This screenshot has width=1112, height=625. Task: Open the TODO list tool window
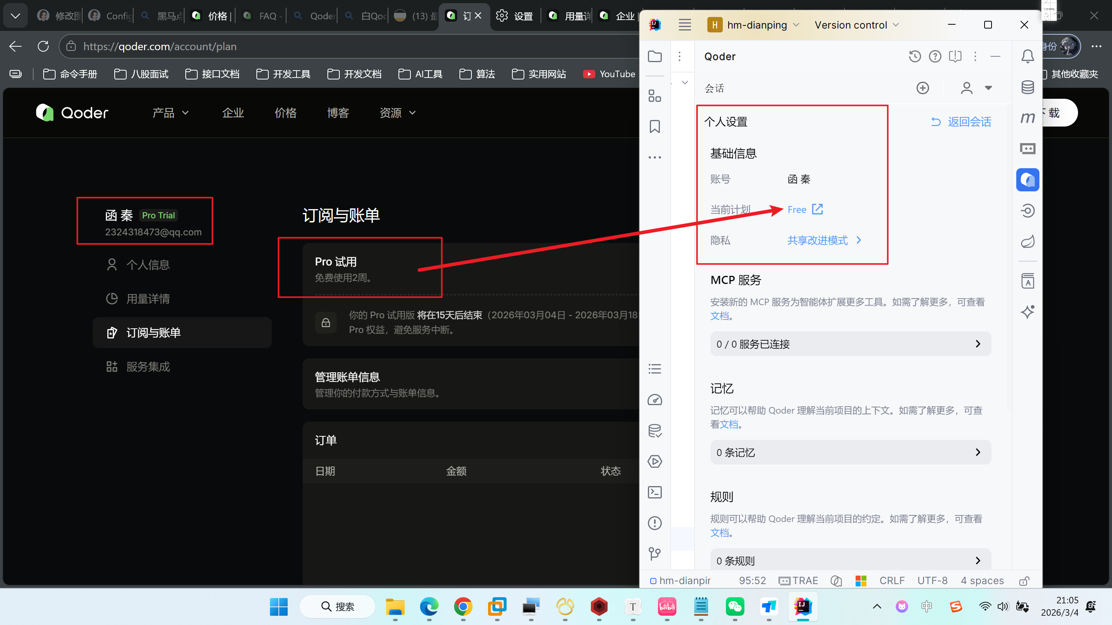(654, 369)
